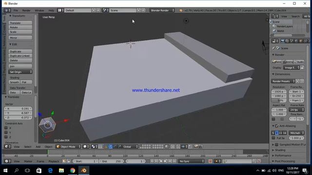Image resolution: width=312 pixels, height=175 pixels.
Task: Click the OpenGL render animation icon
Action: click(200, 147)
